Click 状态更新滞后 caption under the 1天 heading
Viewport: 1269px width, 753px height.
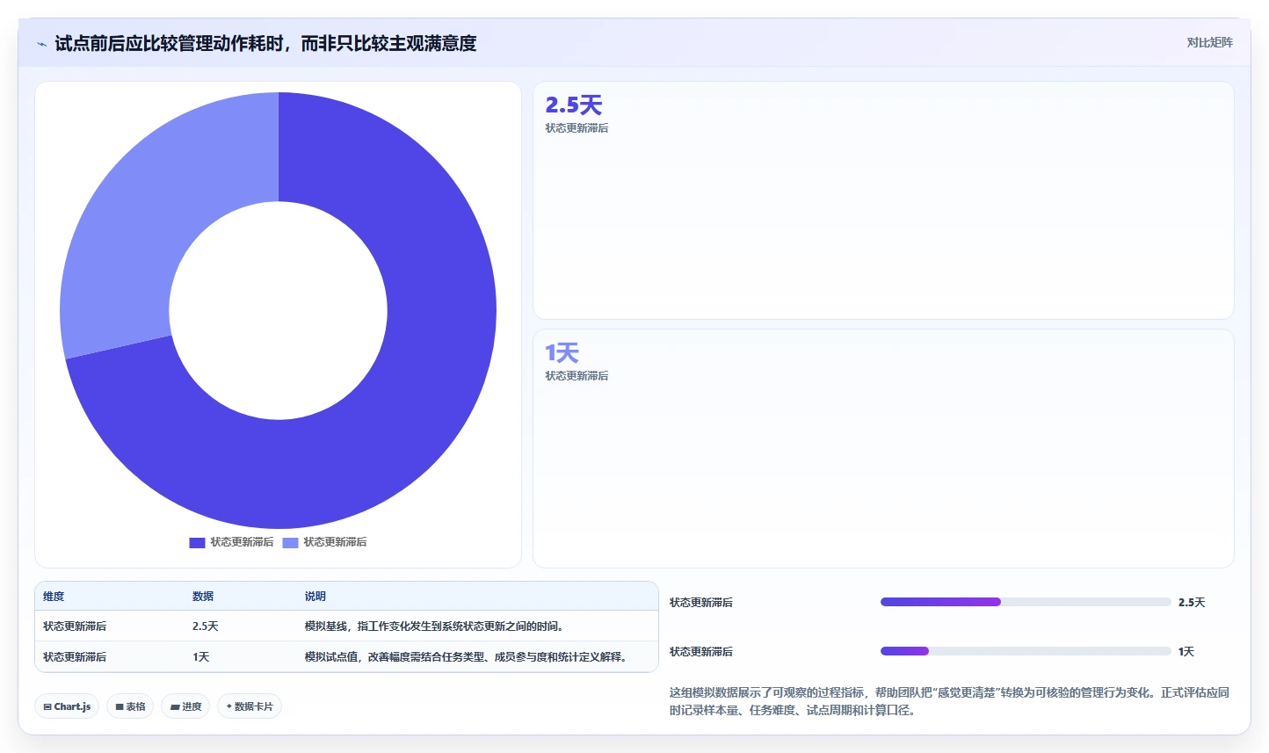[x=576, y=376]
